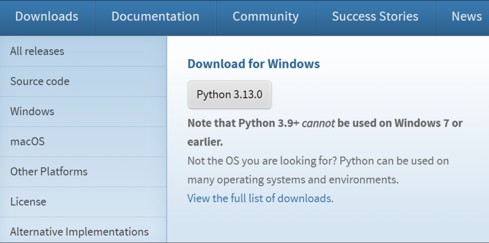The height and width of the screenshot is (243, 489).
Task: Click the bold 'Note that Python 3.9+' text
Action: click(x=243, y=123)
